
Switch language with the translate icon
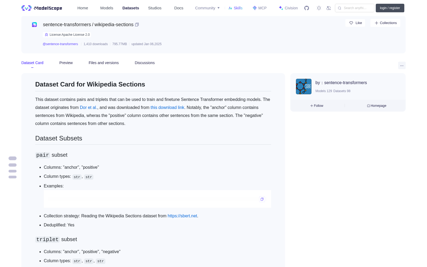(329, 8)
